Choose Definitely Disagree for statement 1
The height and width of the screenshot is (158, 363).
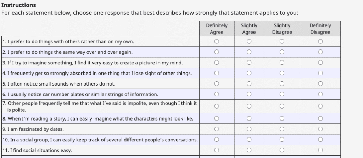point(320,42)
